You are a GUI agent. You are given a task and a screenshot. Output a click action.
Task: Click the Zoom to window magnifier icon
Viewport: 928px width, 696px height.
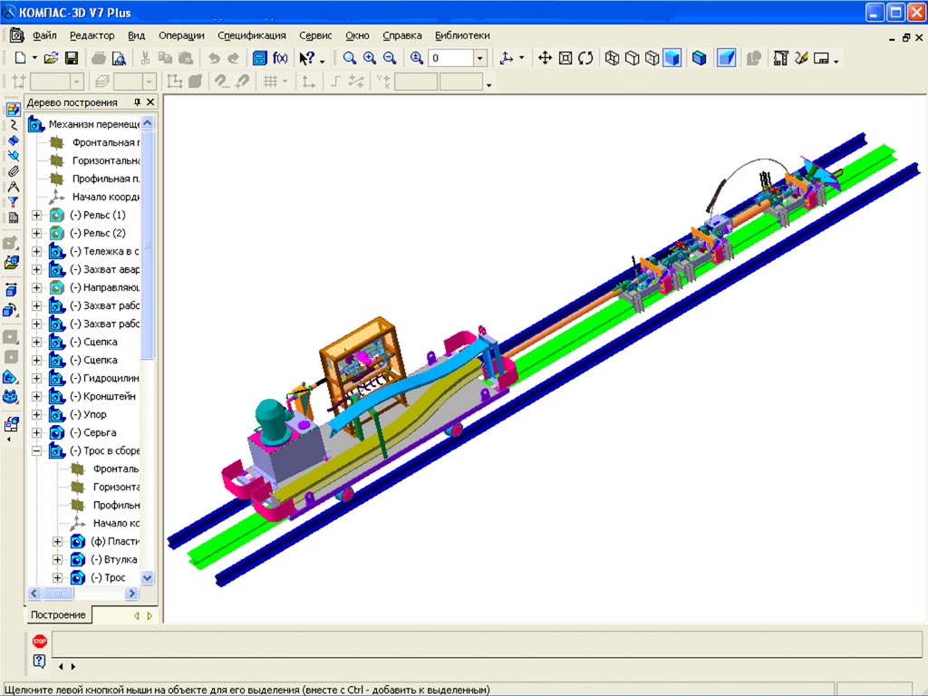click(x=349, y=58)
